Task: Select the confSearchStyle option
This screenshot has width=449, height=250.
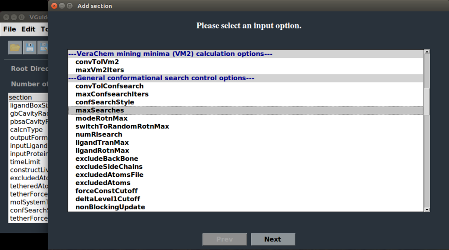Action: [246, 102]
